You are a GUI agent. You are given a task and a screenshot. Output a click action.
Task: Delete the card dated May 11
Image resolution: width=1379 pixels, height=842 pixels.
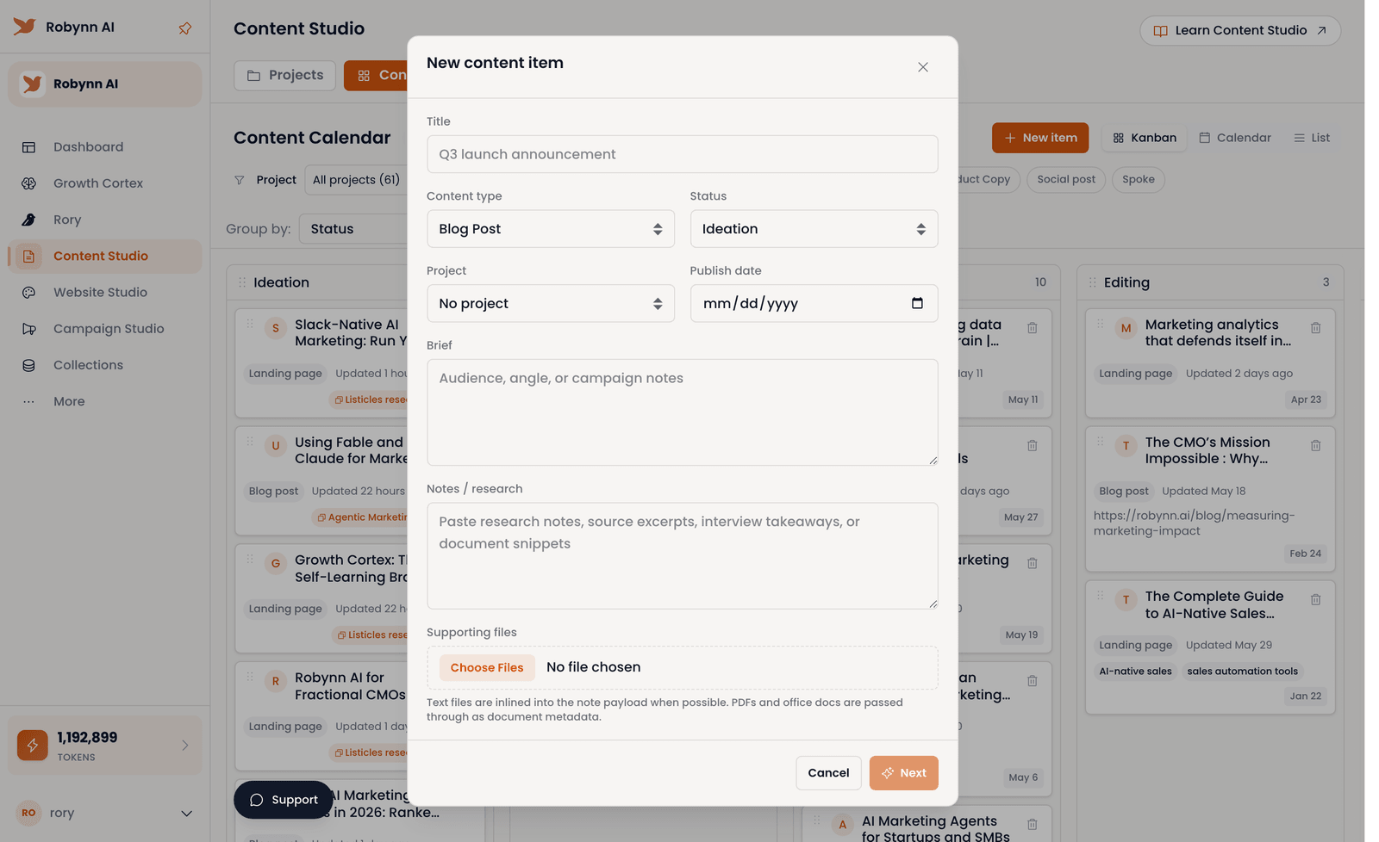click(x=1032, y=328)
